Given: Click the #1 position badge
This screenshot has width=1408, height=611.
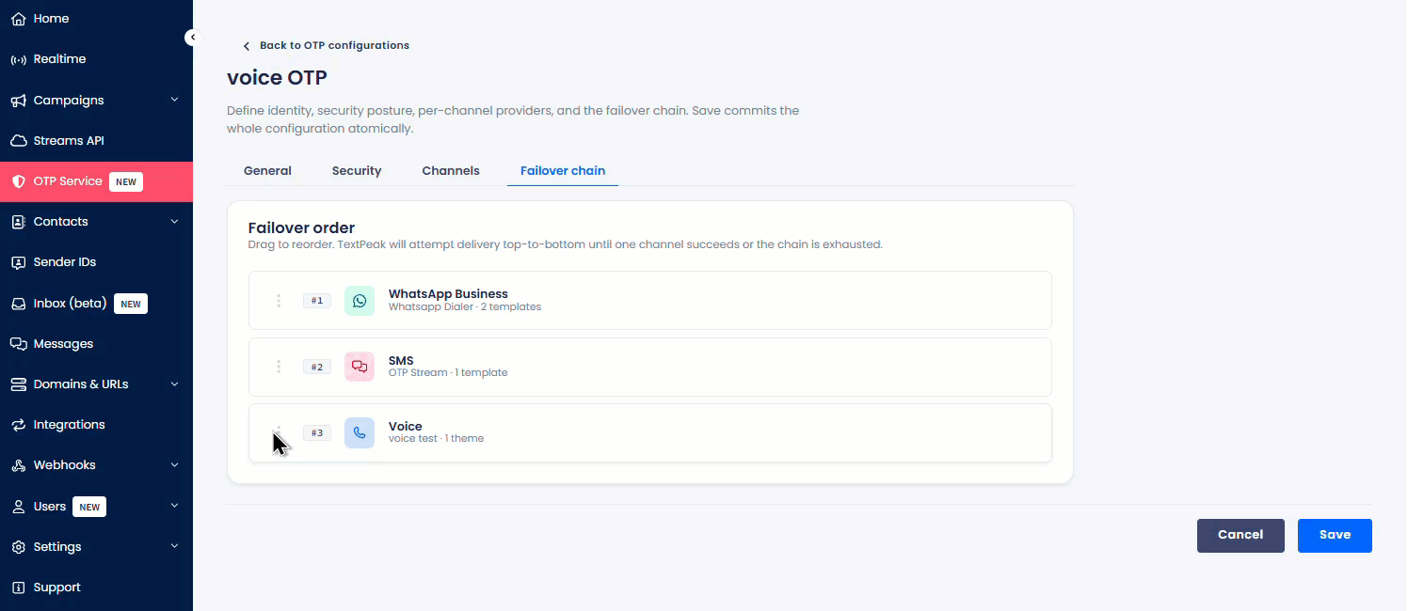Looking at the screenshot, I should (317, 301).
